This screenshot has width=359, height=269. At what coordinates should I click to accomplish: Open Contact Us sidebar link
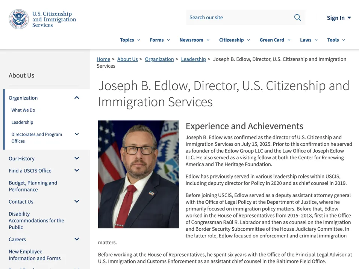[21, 202]
